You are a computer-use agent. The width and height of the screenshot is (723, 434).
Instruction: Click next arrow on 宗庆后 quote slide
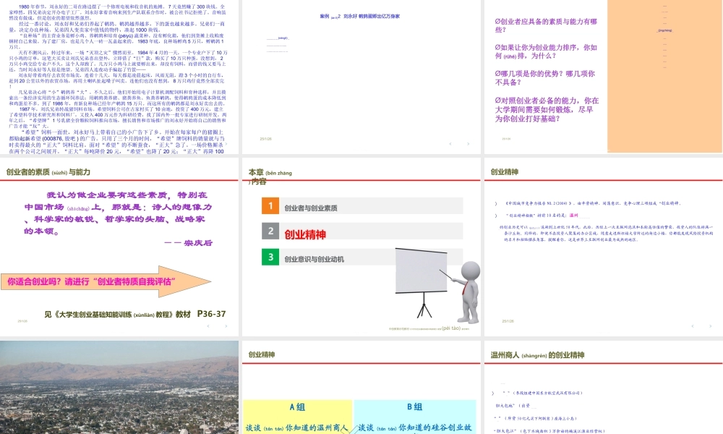click(x=226, y=326)
